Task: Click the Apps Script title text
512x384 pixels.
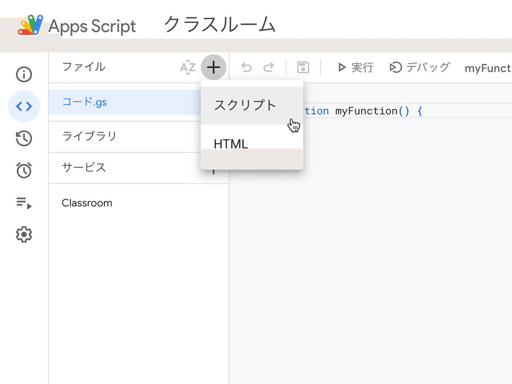Action: coord(92,26)
